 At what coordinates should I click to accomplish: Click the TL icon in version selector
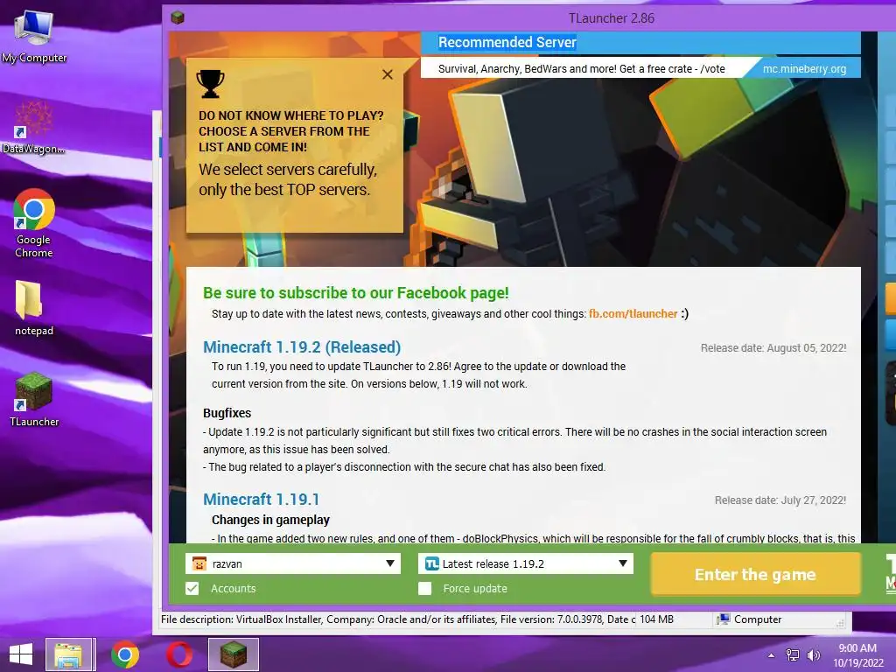[x=432, y=563]
